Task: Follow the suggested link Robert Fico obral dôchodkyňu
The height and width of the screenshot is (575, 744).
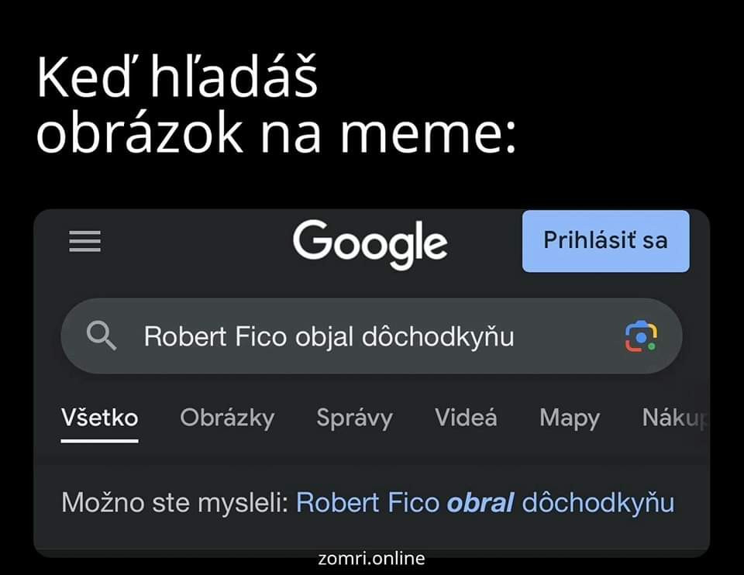Action: click(485, 502)
